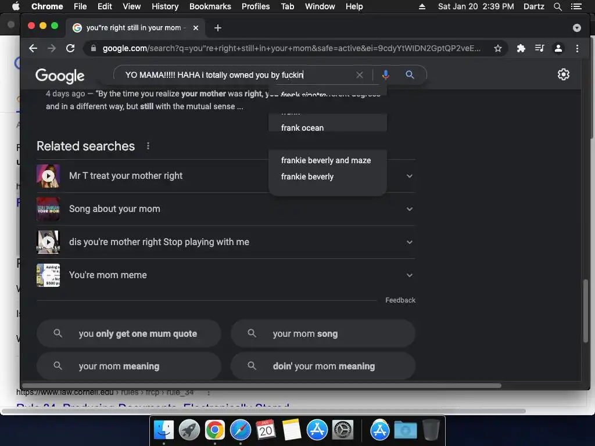Open the History menu
This screenshot has width=595, height=446.
(165, 6)
